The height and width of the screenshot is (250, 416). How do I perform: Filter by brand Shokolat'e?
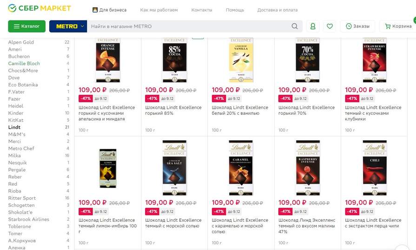point(20,212)
